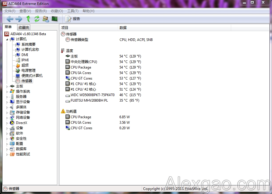Viewport: 272px width, 194px height.
Task: Expand the 操作系统 tree node
Action: (7, 91)
